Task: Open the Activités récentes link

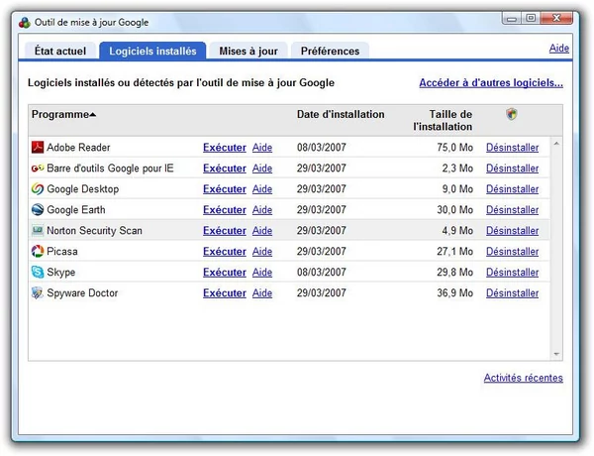Action: coord(523,378)
